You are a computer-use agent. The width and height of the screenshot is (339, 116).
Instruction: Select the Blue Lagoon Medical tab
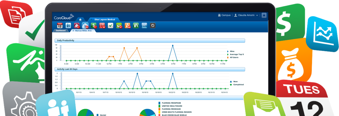(x=105, y=20)
